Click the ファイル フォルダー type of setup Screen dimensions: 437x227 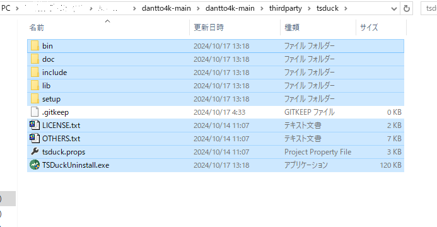pos(310,99)
